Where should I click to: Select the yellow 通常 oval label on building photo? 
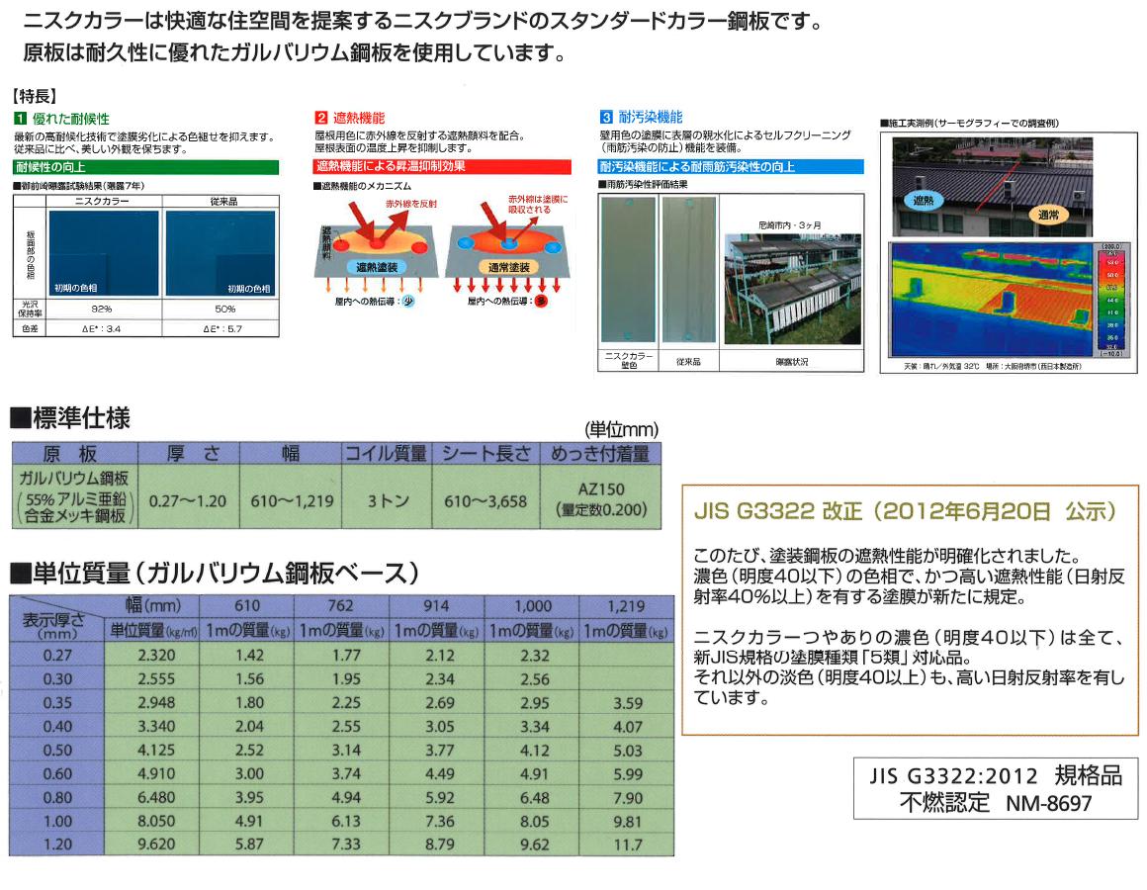click(x=1047, y=215)
